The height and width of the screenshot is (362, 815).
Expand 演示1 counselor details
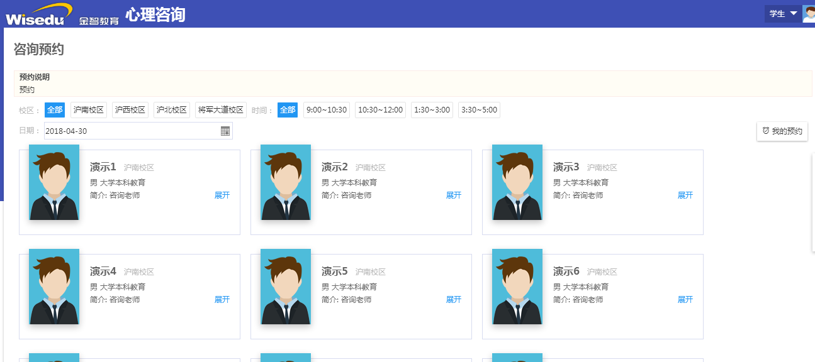(x=222, y=195)
